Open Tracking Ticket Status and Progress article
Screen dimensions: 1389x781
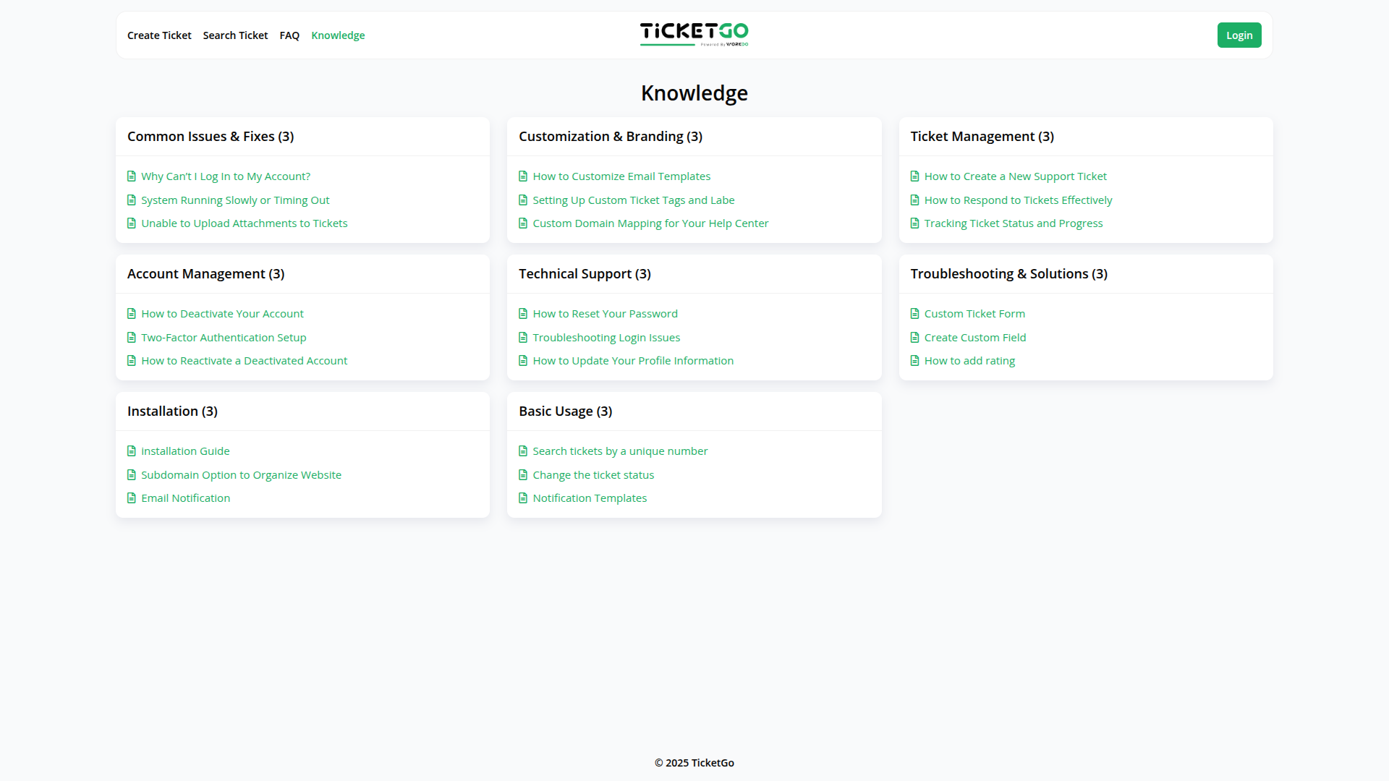pyautogui.click(x=1013, y=223)
